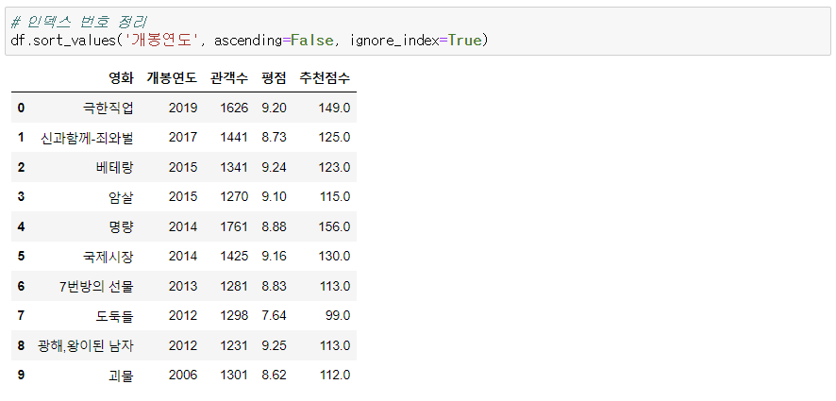Screen dimensions: 836x401
Task: Click the '추천점수' column header
Action: pyautogui.click(x=325, y=78)
